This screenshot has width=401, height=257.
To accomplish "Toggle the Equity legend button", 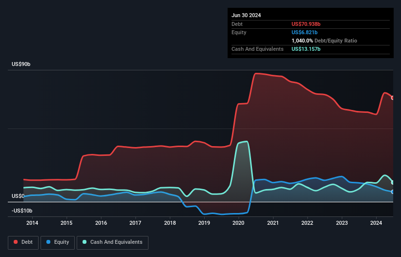I will [x=58, y=242].
